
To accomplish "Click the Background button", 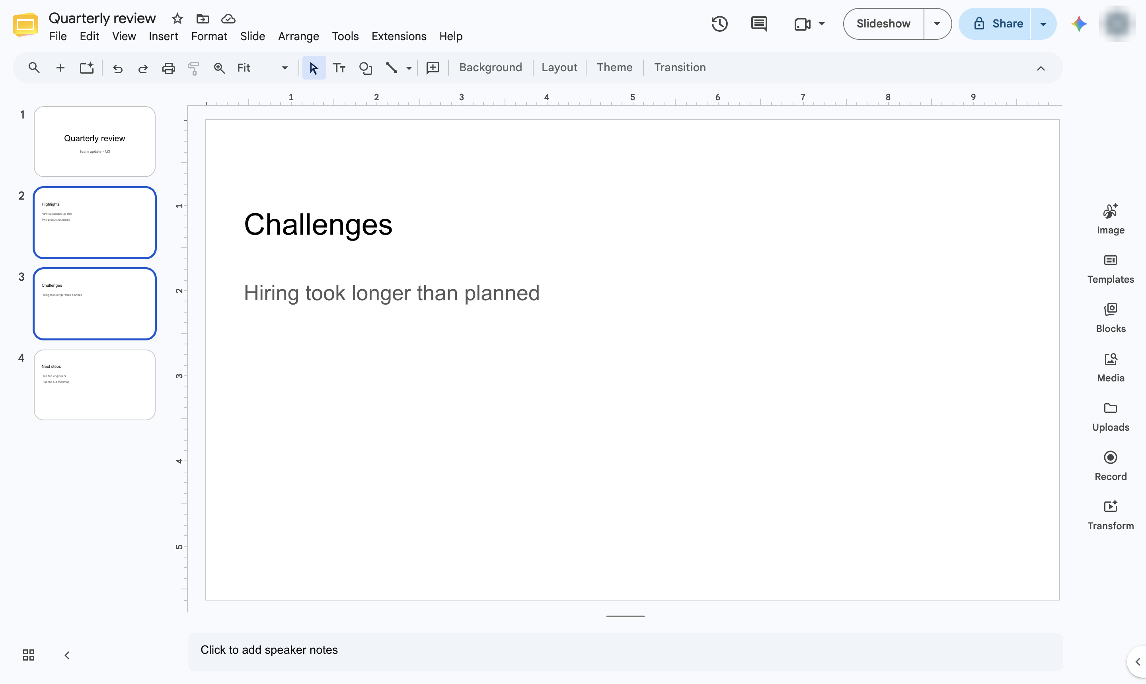I will point(490,68).
